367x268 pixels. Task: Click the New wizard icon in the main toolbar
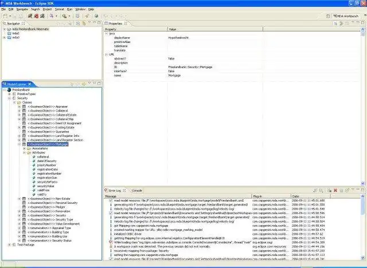(x=5, y=16)
